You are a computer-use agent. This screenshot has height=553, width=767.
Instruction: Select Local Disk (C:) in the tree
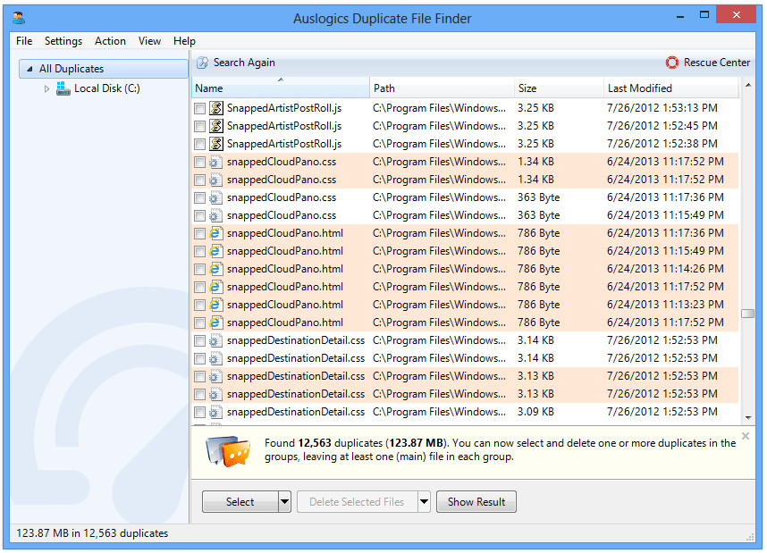106,88
